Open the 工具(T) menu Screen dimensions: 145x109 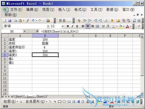(96, 10)
